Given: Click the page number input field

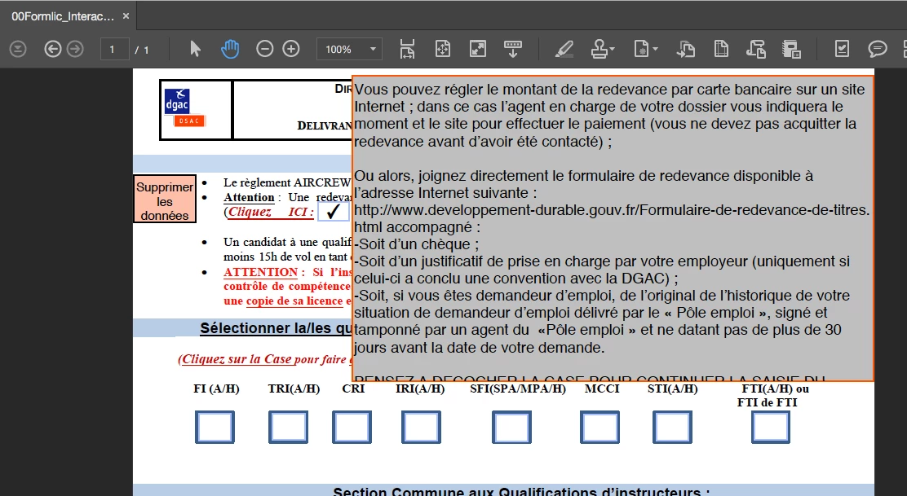Looking at the screenshot, I should (x=114, y=50).
